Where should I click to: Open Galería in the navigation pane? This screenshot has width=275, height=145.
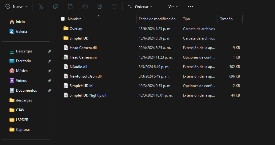(21, 32)
